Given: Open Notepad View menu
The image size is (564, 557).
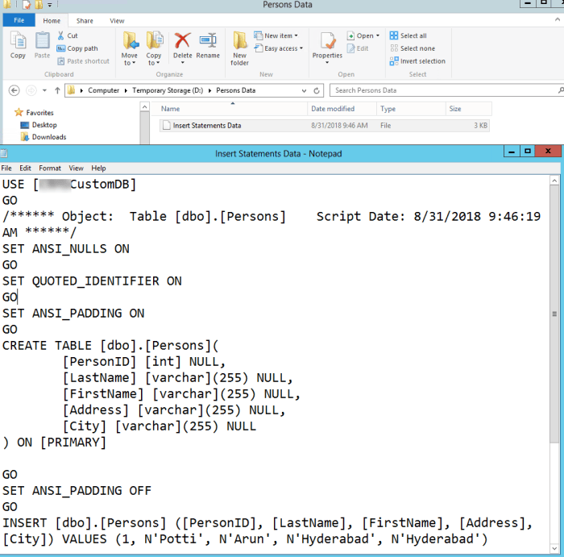Looking at the screenshot, I should tap(76, 168).
